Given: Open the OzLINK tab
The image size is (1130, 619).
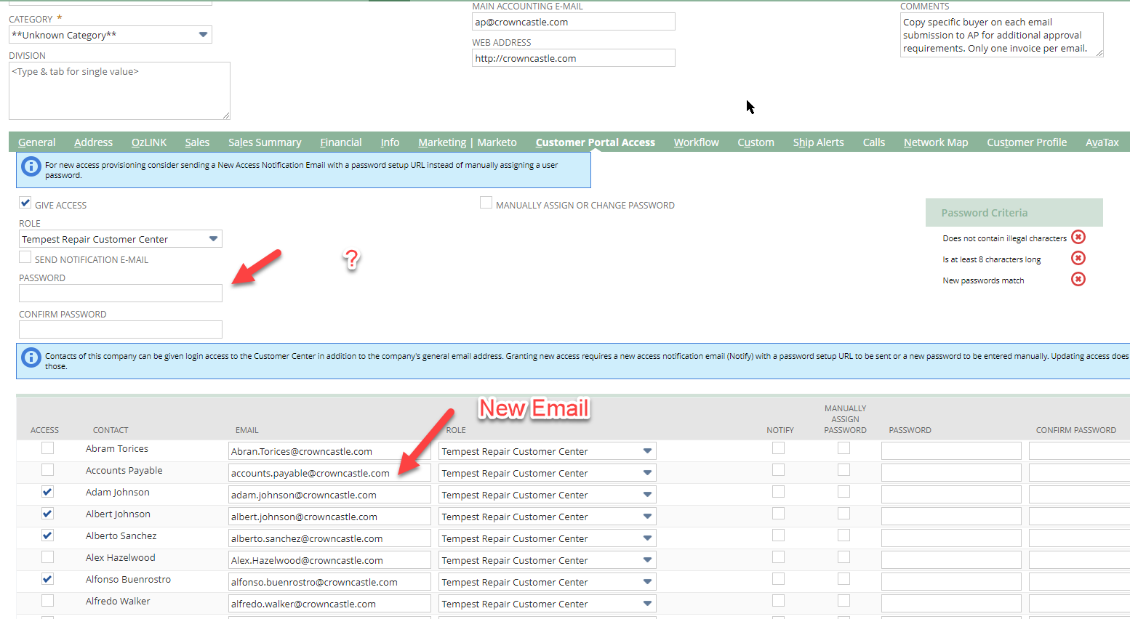Looking at the screenshot, I should coord(149,142).
